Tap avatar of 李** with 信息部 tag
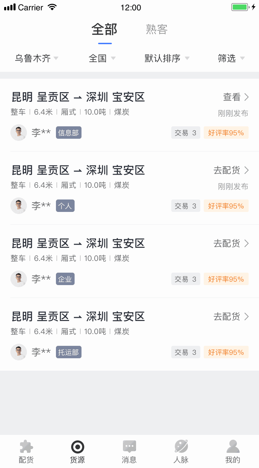 coord(19,133)
